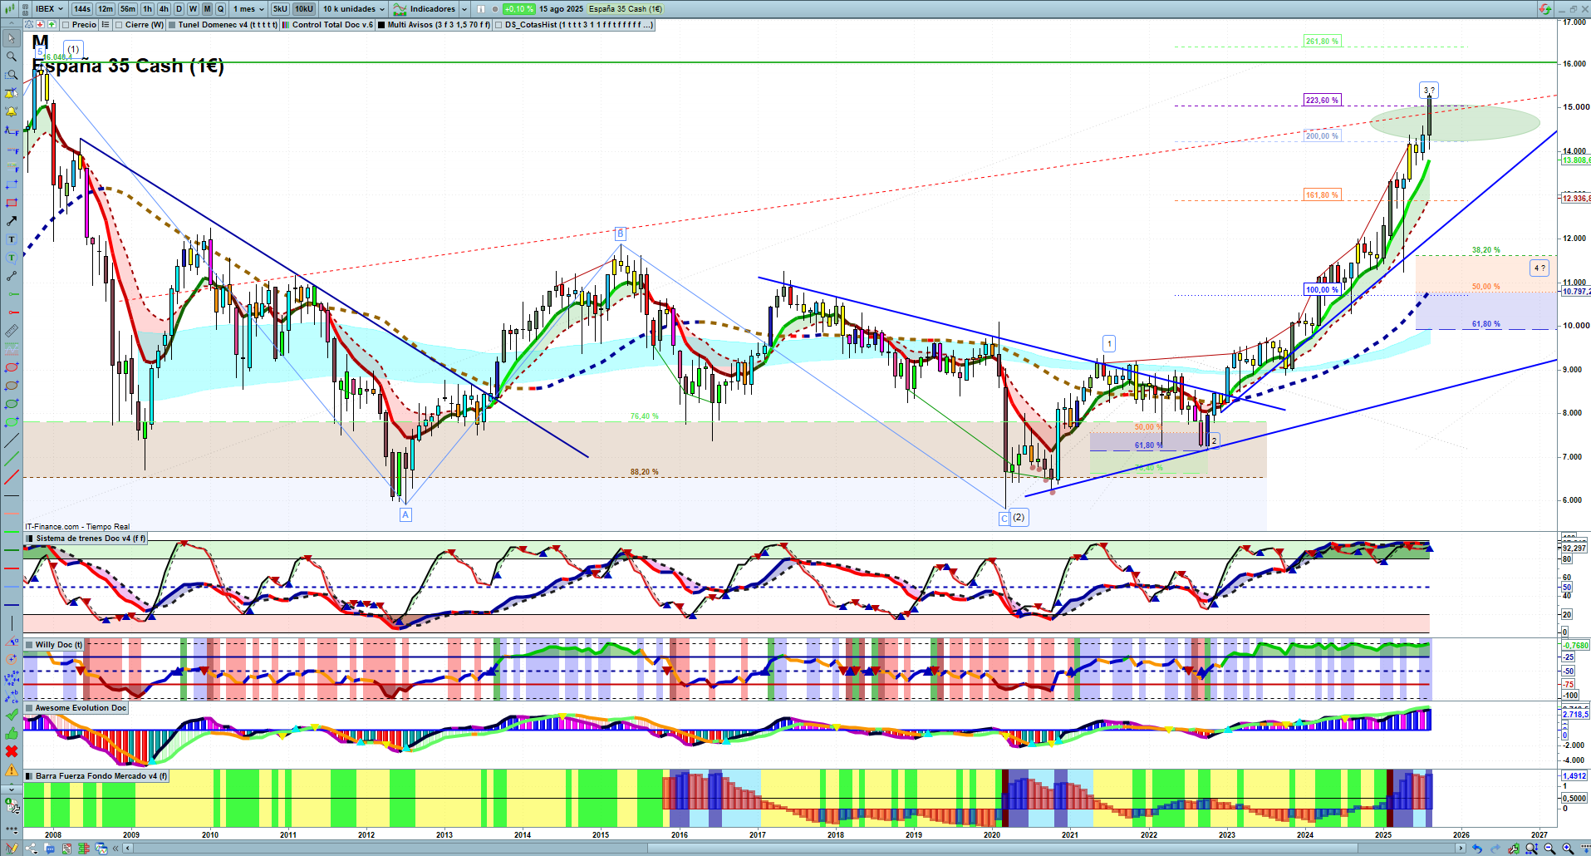Select the text T annotation tool
Screen dimensions: 1591x856
click(12, 239)
